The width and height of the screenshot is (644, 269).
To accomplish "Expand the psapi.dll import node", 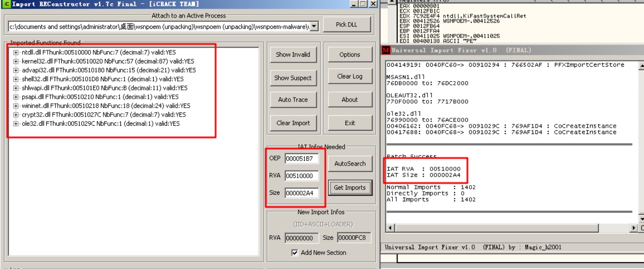I will [16, 97].
